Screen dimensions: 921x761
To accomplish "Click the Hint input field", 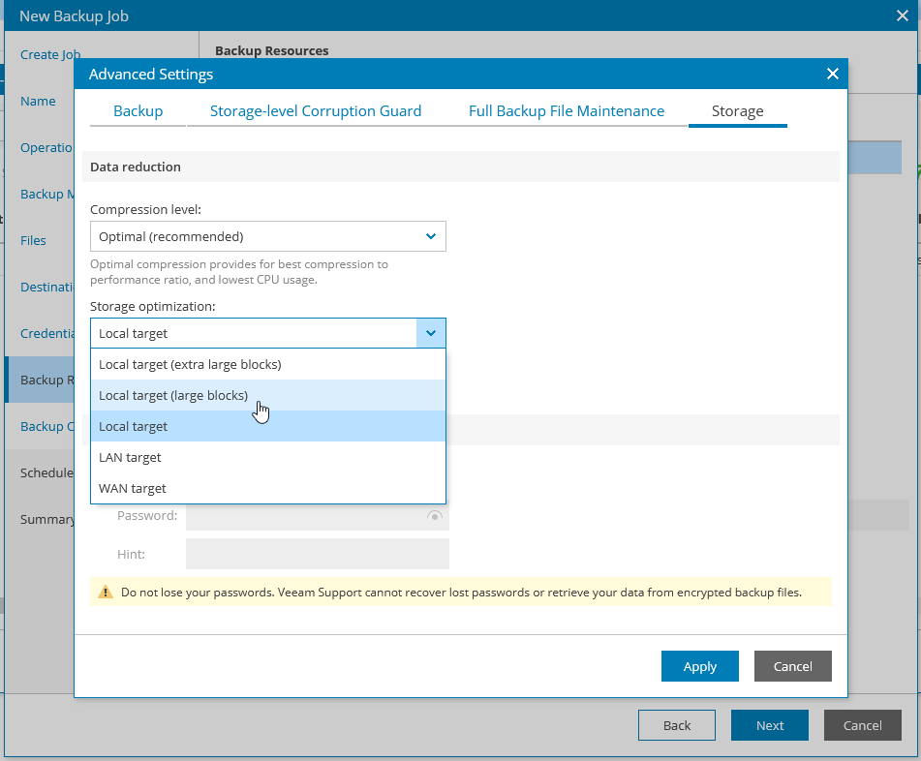I will click(x=317, y=553).
